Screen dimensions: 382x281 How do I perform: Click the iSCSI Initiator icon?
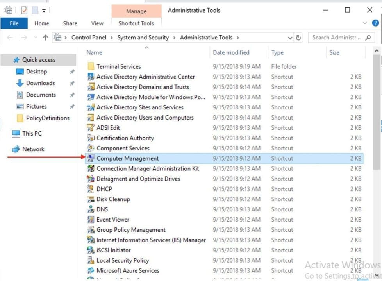click(x=91, y=250)
